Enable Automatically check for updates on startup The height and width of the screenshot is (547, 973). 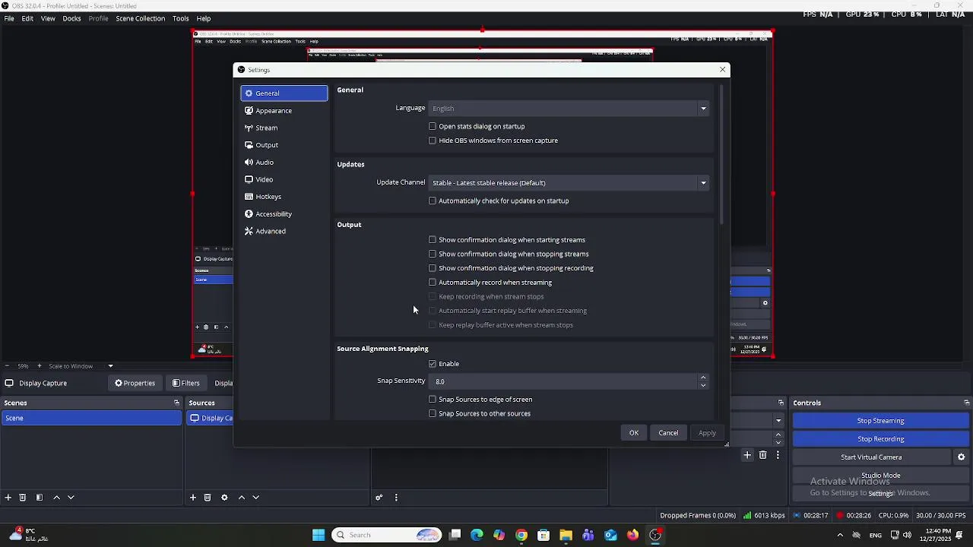[x=433, y=201]
